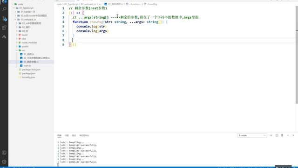Click the tsconfig.json braces icon
Image resolution: width=298 pixels, height=168 pixels.
(x=20, y=77)
